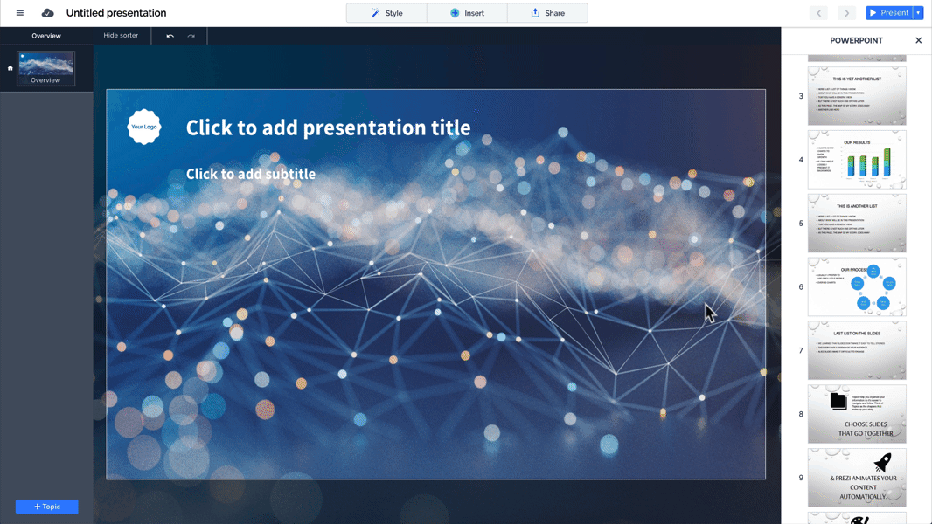Open the Share menu

(x=547, y=12)
